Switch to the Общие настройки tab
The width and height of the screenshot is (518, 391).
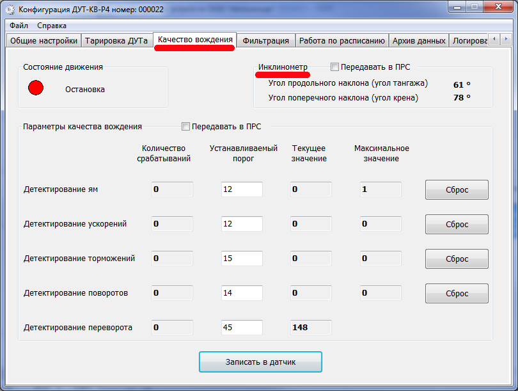(x=43, y=41)
